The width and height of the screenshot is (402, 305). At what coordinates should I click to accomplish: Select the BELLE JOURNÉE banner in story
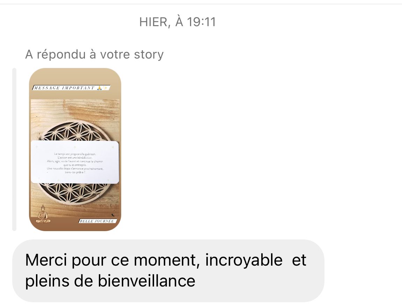point(97,221)
